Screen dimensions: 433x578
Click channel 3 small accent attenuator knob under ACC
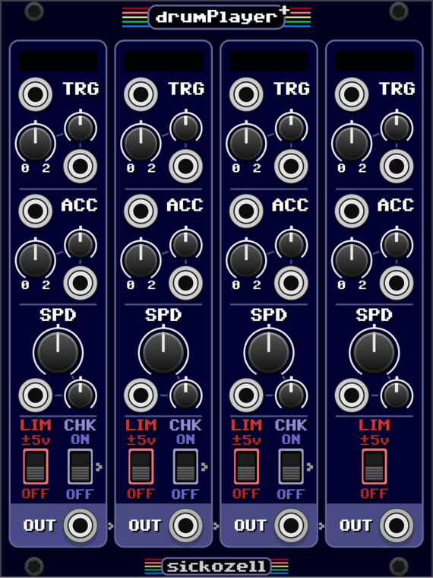point(291,244)
